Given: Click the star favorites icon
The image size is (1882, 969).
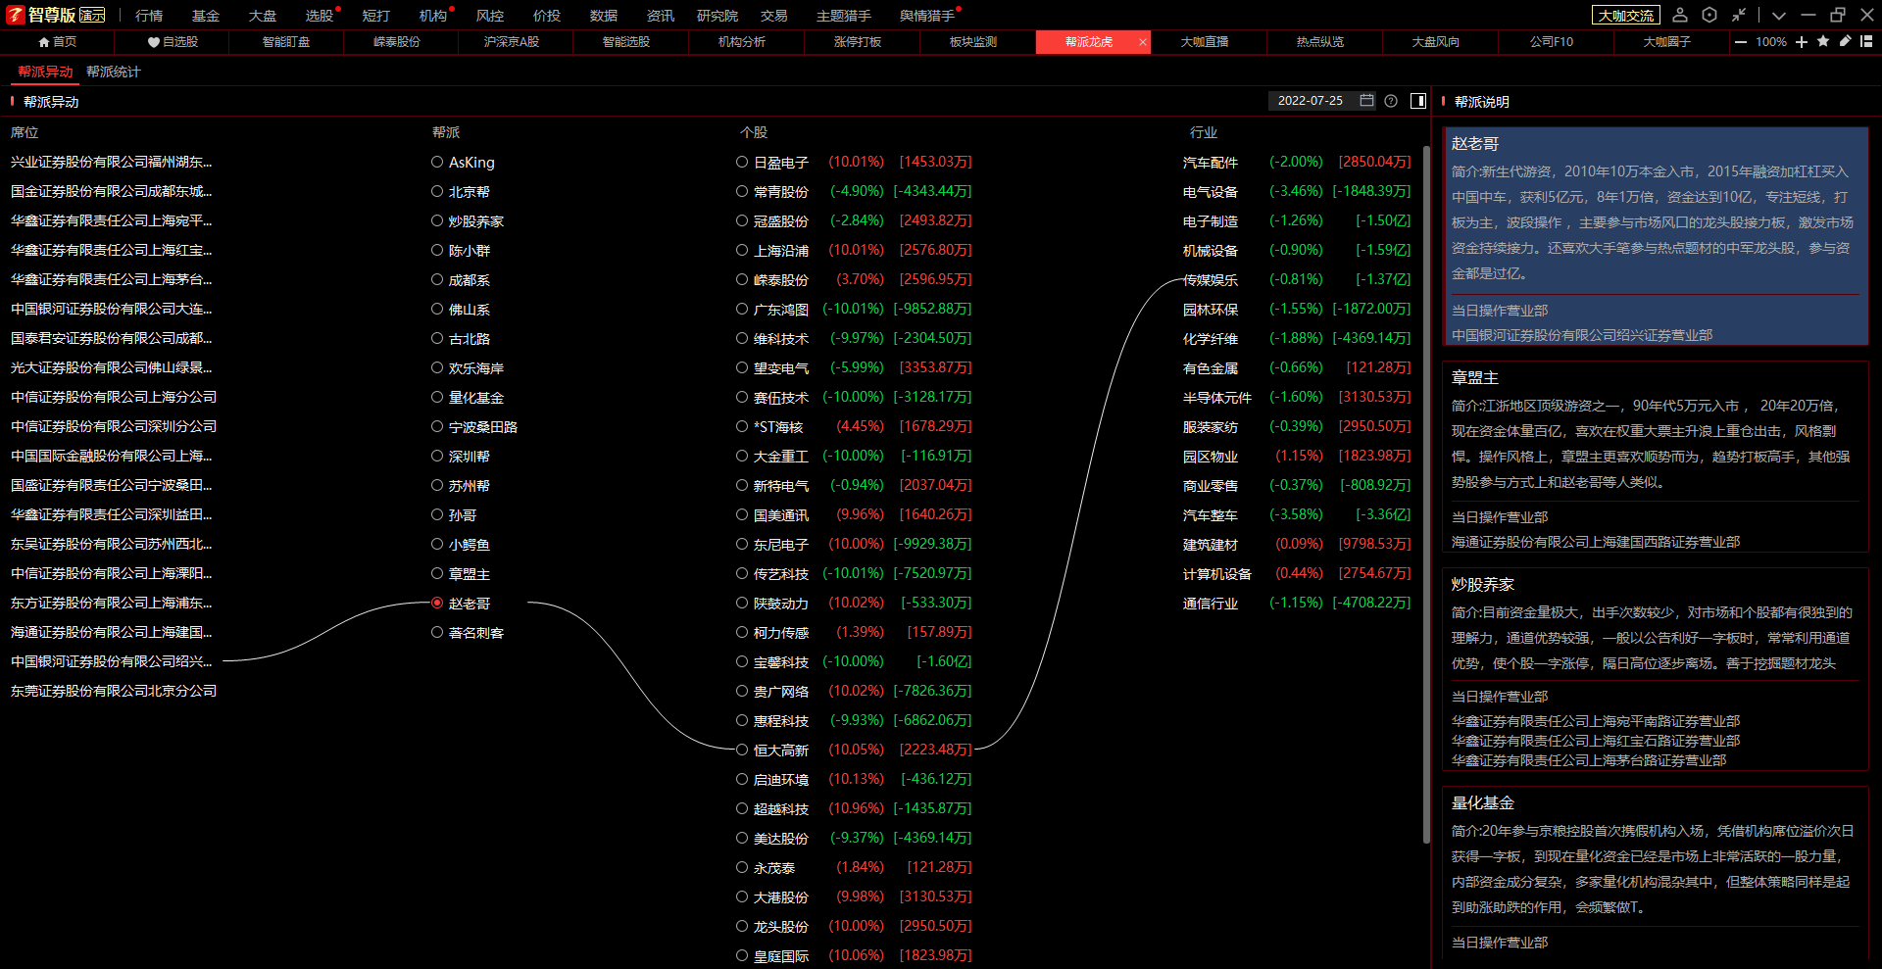Looking at the screenshot, I should point(1823,41).
